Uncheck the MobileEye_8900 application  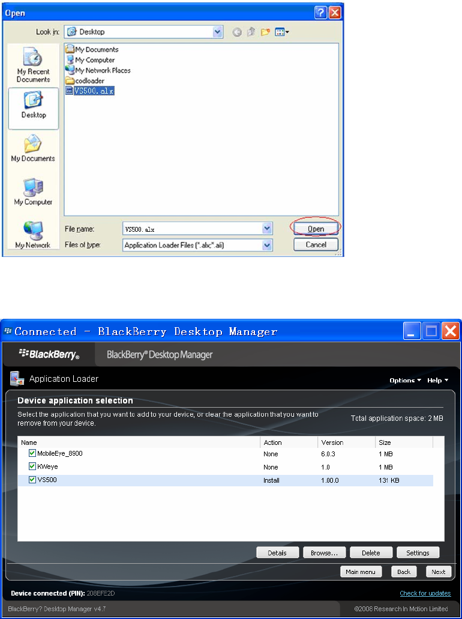[32, 453]
